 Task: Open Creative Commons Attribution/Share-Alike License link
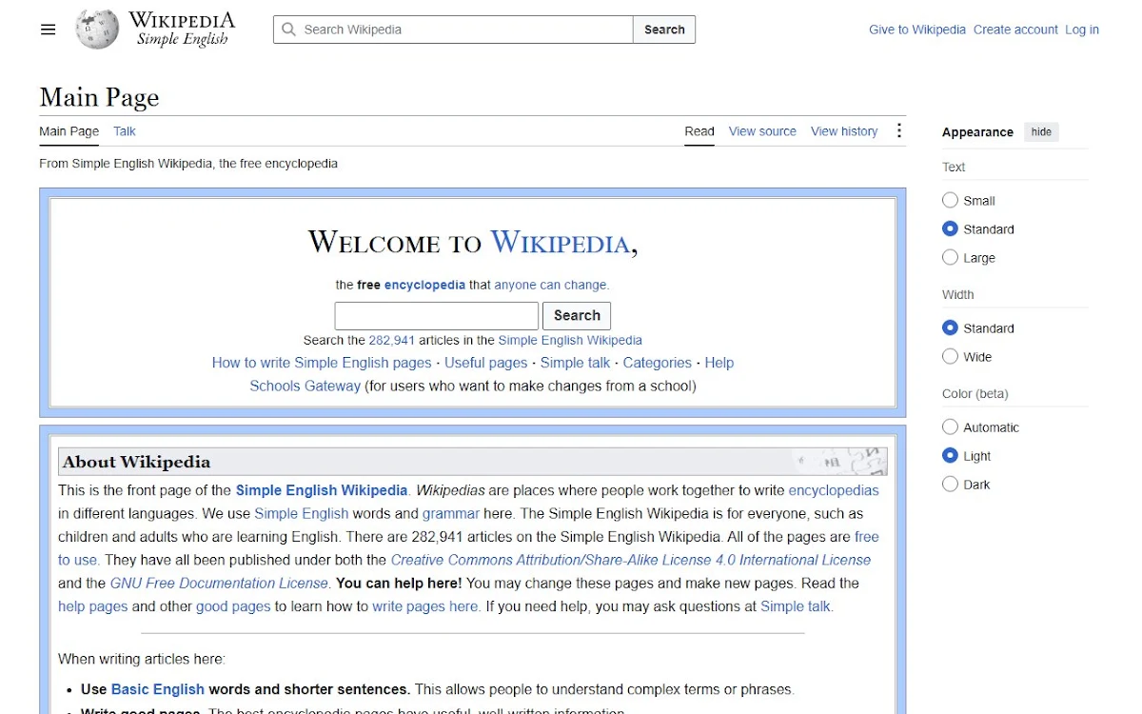[x=631, y=560]
